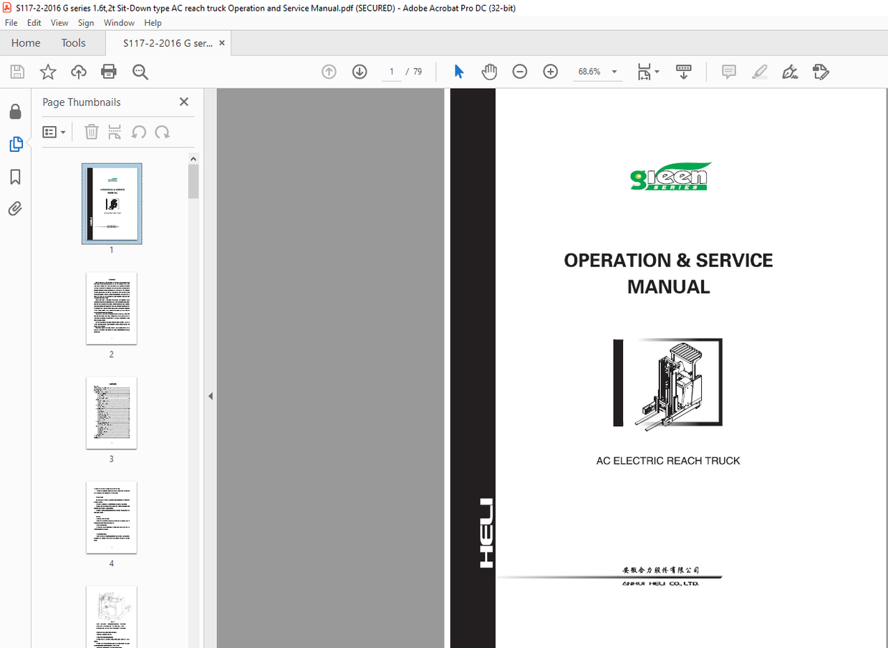Close the Page Thumbnails panel
The height and width of the screenshot is (648, 888).
click(184, 102)
